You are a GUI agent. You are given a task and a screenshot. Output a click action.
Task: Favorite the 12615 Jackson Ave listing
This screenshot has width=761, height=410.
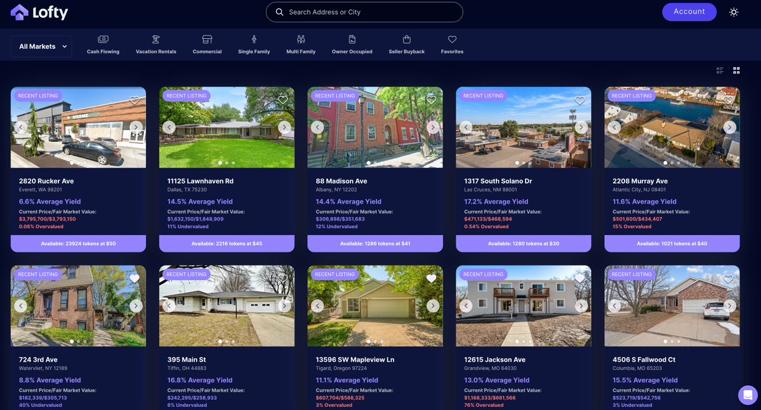pyautogui.click(x=579, y=278)
